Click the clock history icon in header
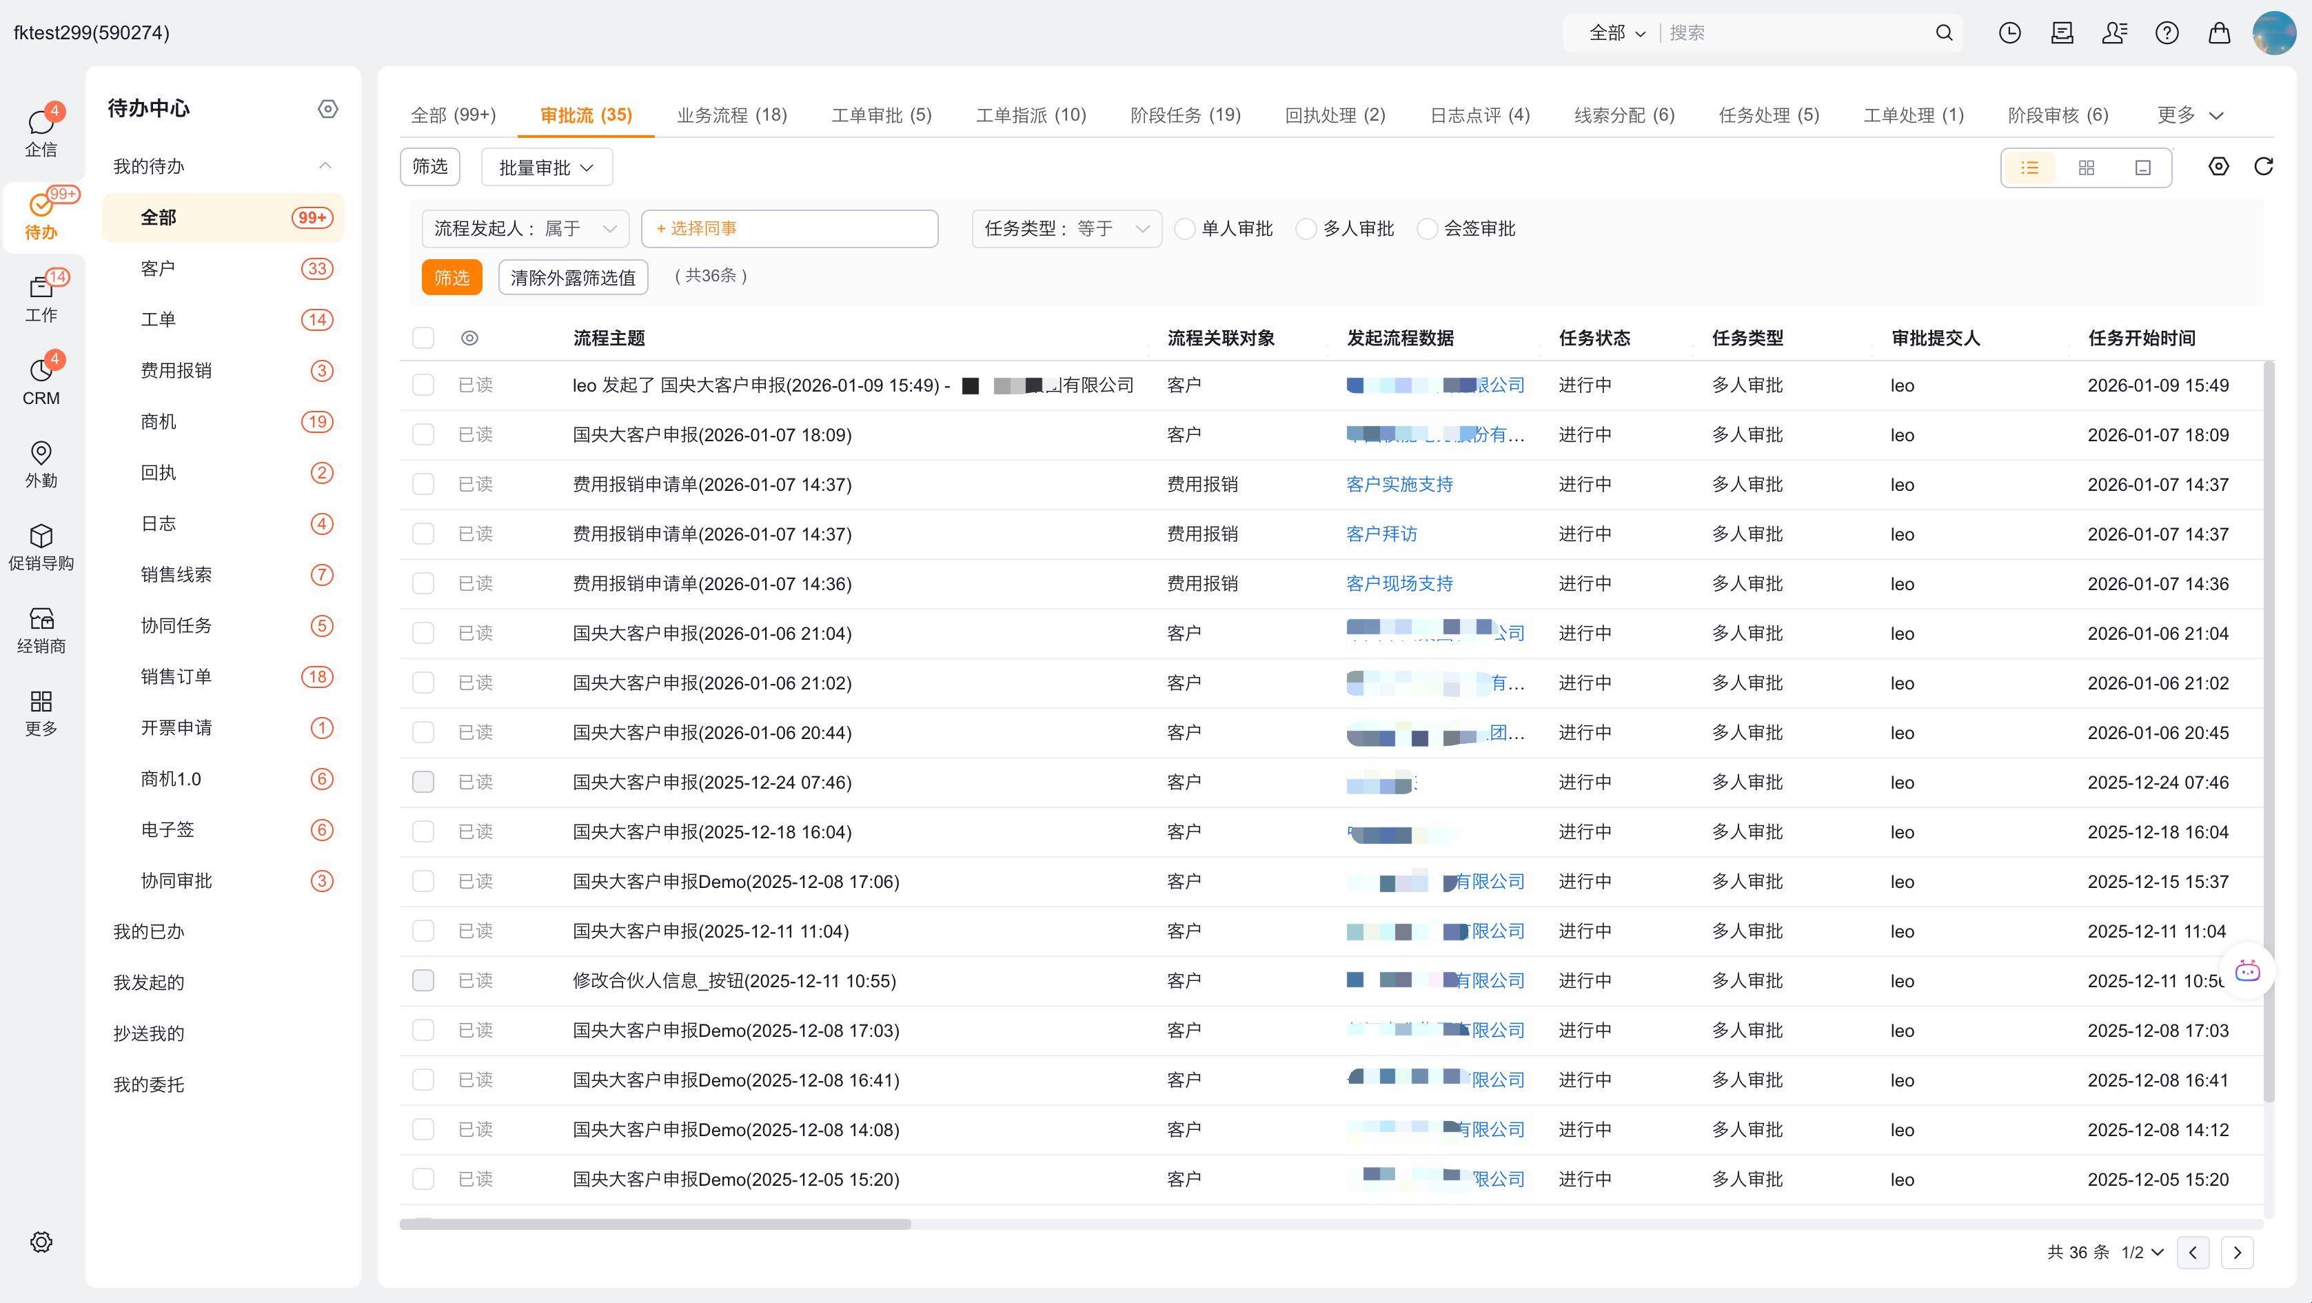The height and width of the screenshot is (1303, 2312). click(x=2009, y=33)
